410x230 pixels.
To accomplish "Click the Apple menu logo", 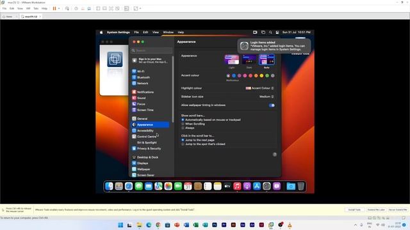I will (101, 33).
